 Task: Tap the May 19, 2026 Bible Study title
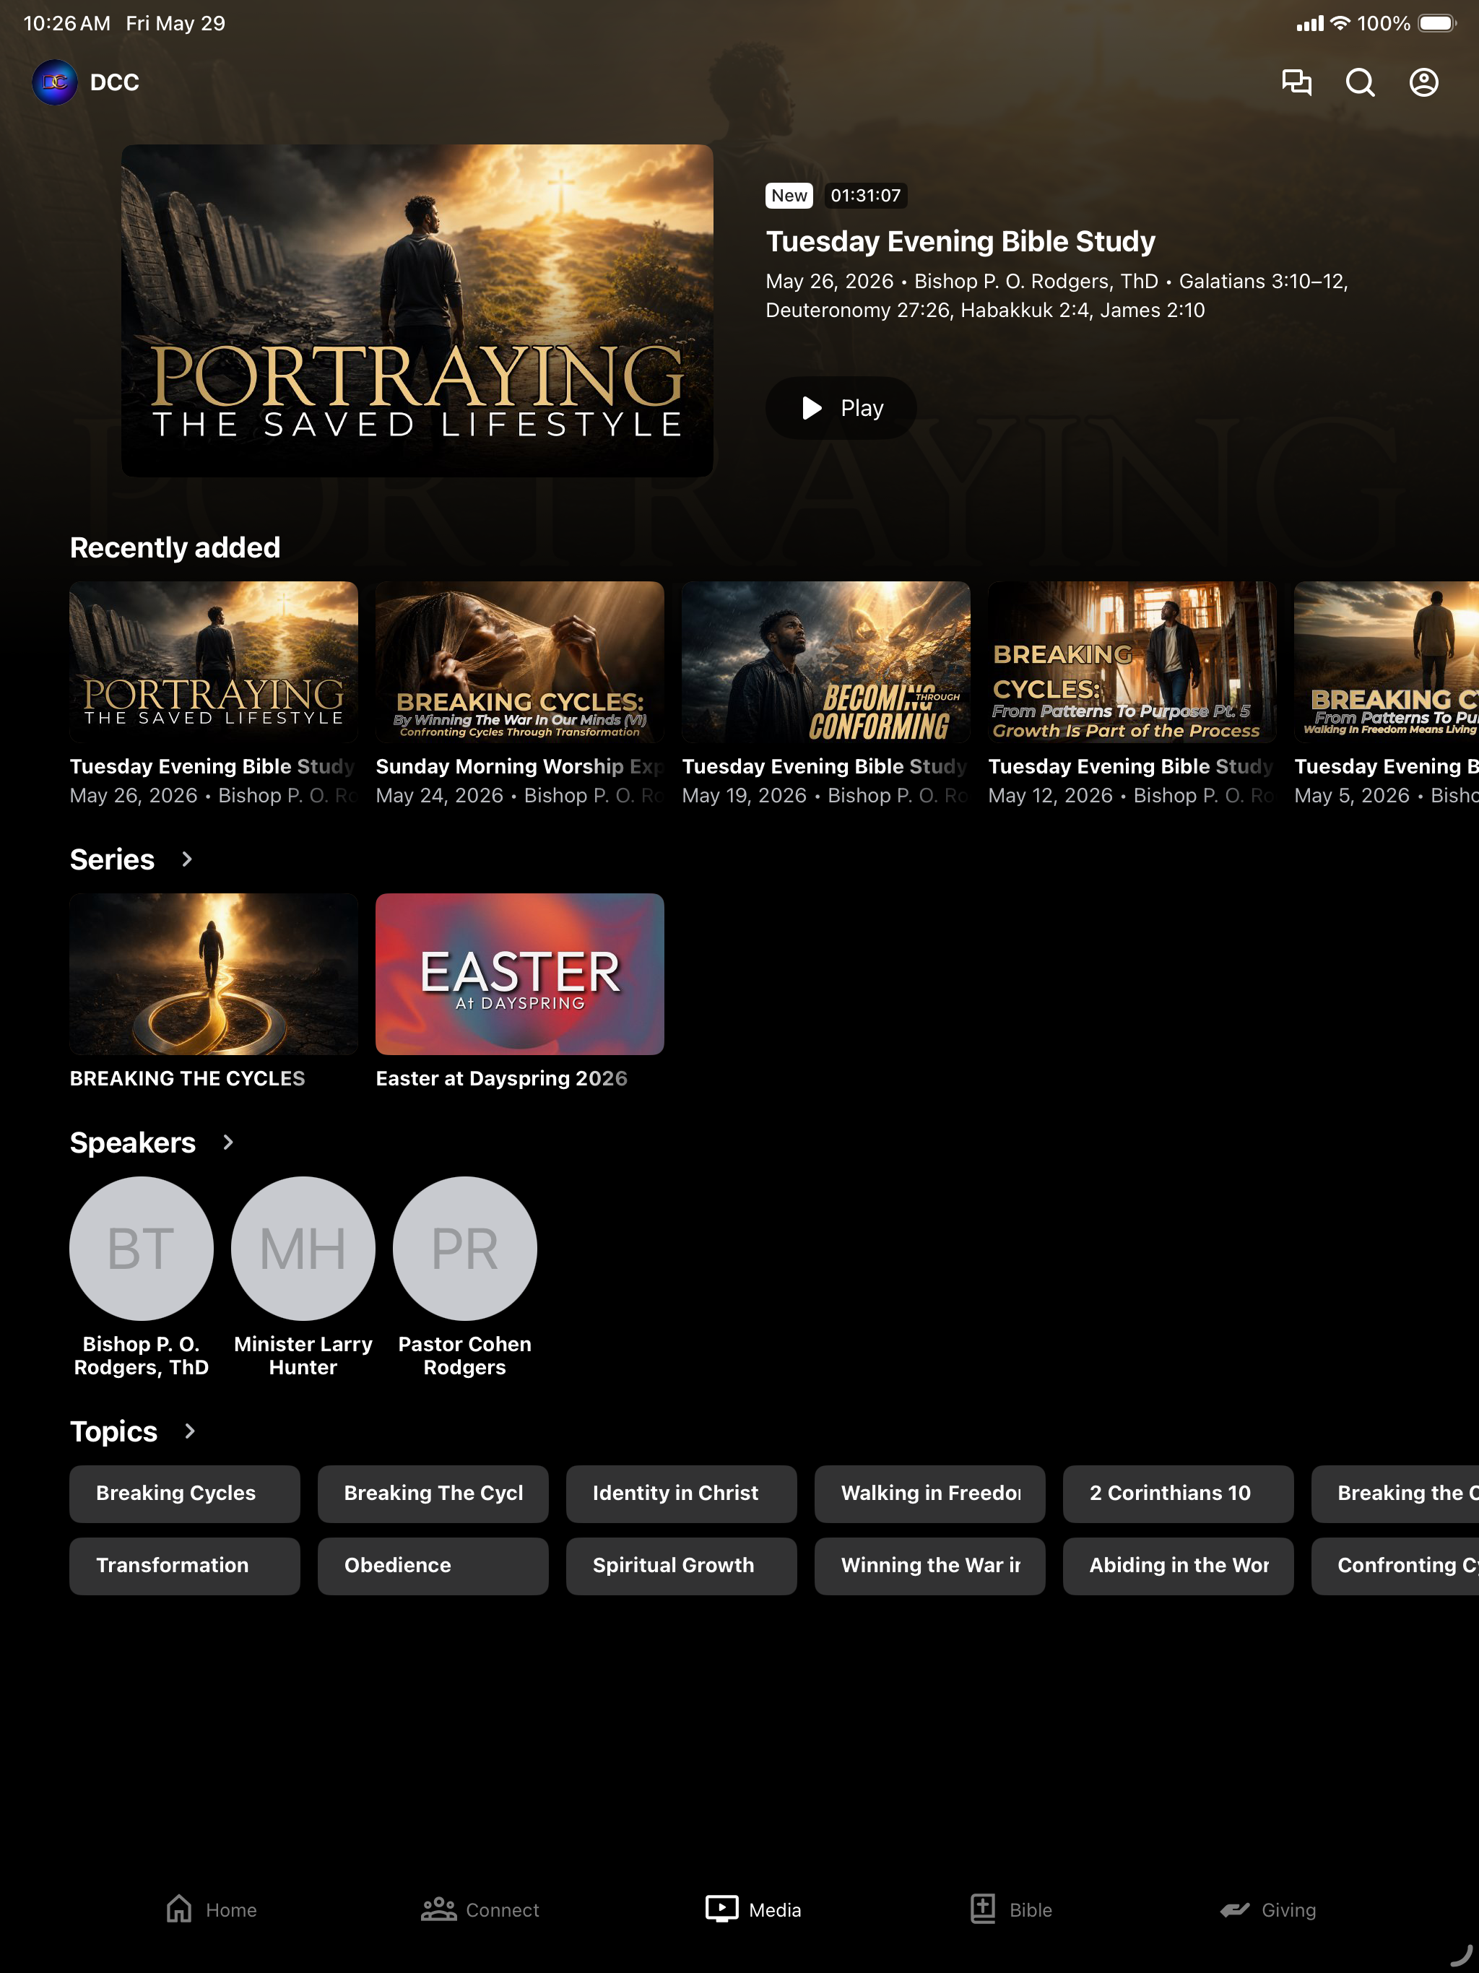[825, 766]
